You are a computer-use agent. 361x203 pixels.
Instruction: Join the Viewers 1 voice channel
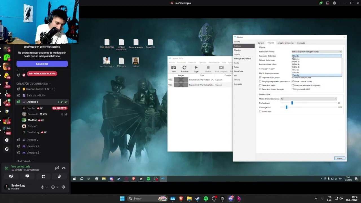(42, 146)
